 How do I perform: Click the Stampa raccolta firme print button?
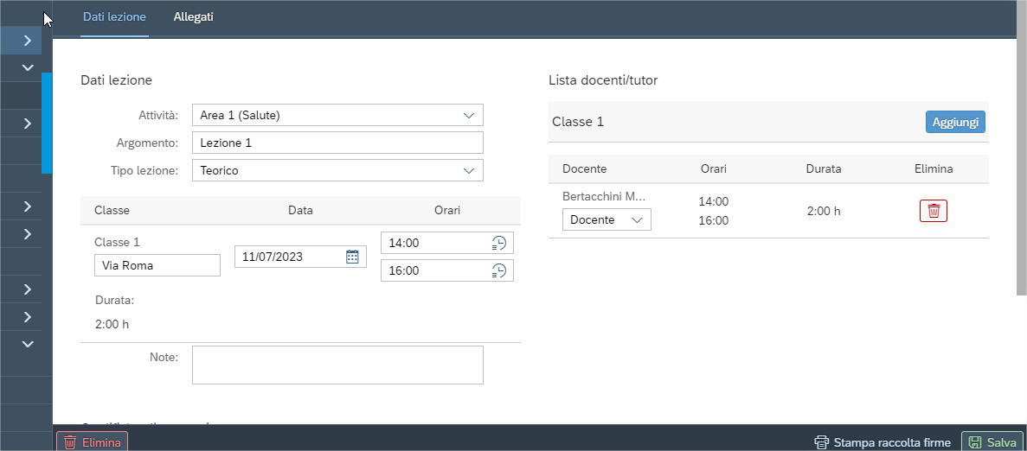pyautogui.click(x=883, y=442)
